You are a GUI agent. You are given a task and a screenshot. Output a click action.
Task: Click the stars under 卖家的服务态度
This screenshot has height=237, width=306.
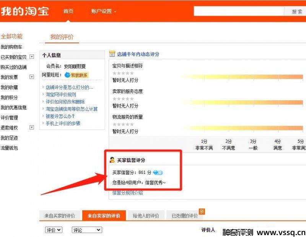(123, 99)
